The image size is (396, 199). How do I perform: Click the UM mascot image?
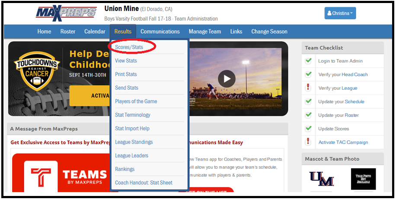coord(321,178)
